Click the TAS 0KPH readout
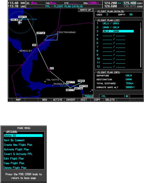The width and height of the screenshot is (144, 183). click(x=53, y=3)
